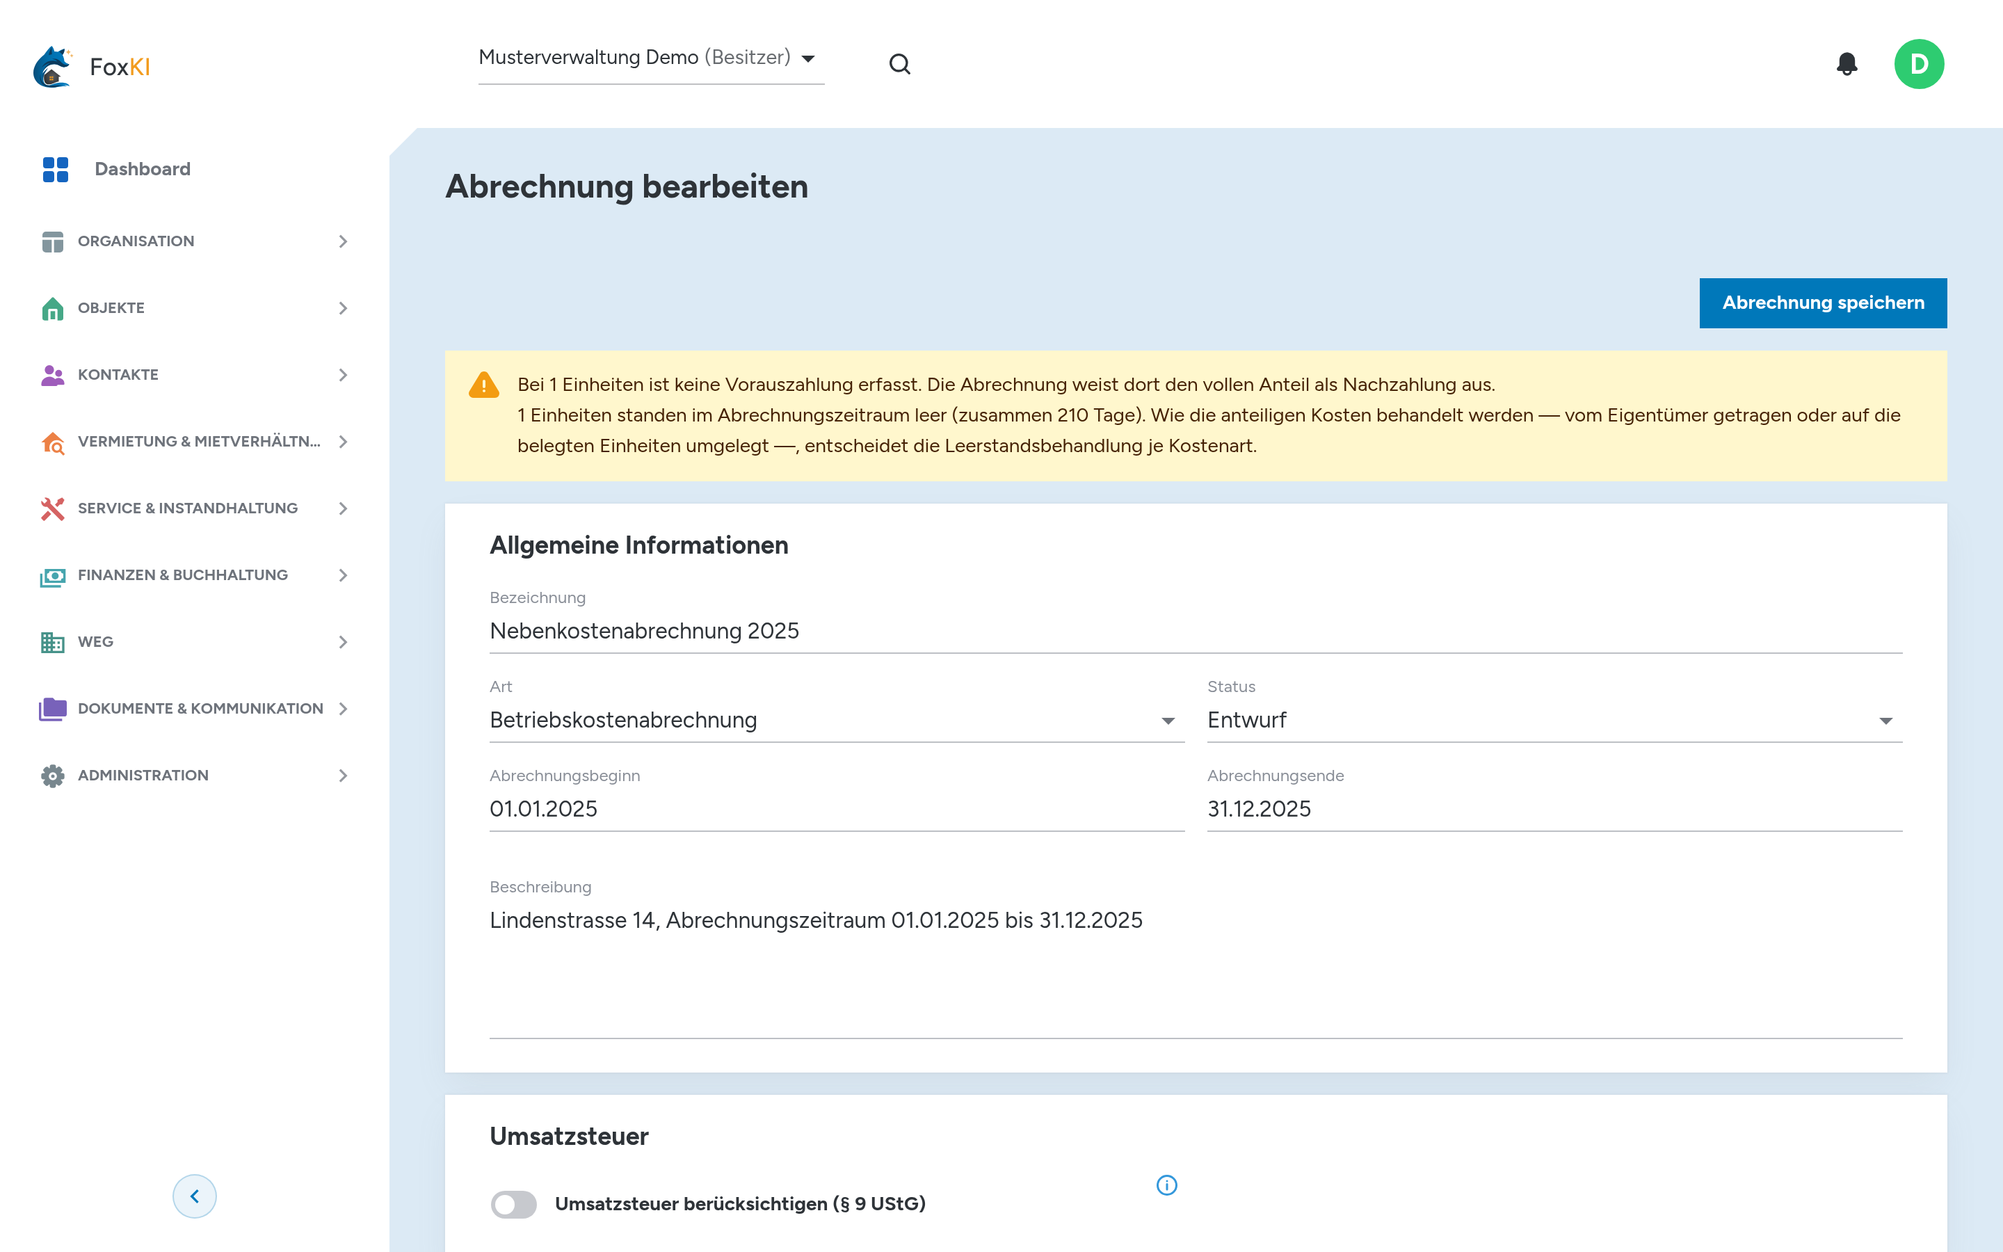Expand Dokumente & Kommunikation chevron
Viewport: 2003px width, 1252px height.
[343, 709]
